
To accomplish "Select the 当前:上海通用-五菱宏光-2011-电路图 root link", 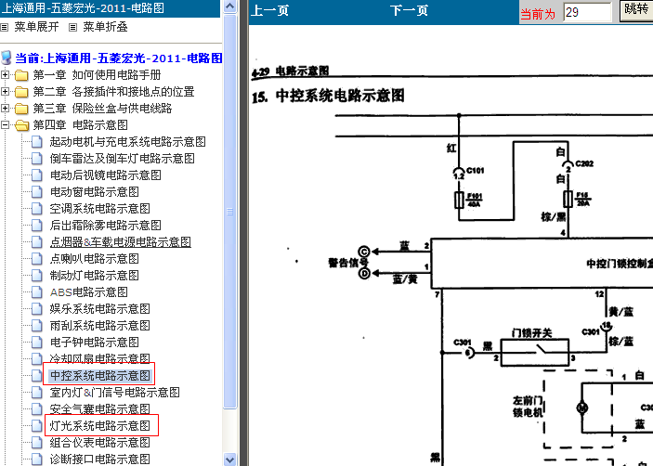I will click(119, 58).
